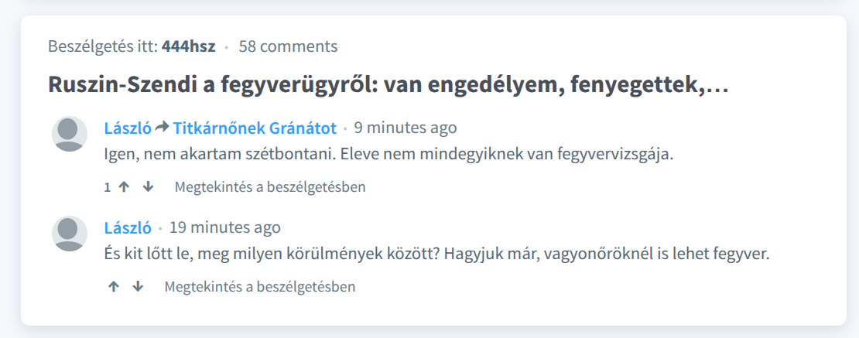View the first comment in the conversation

270,187
